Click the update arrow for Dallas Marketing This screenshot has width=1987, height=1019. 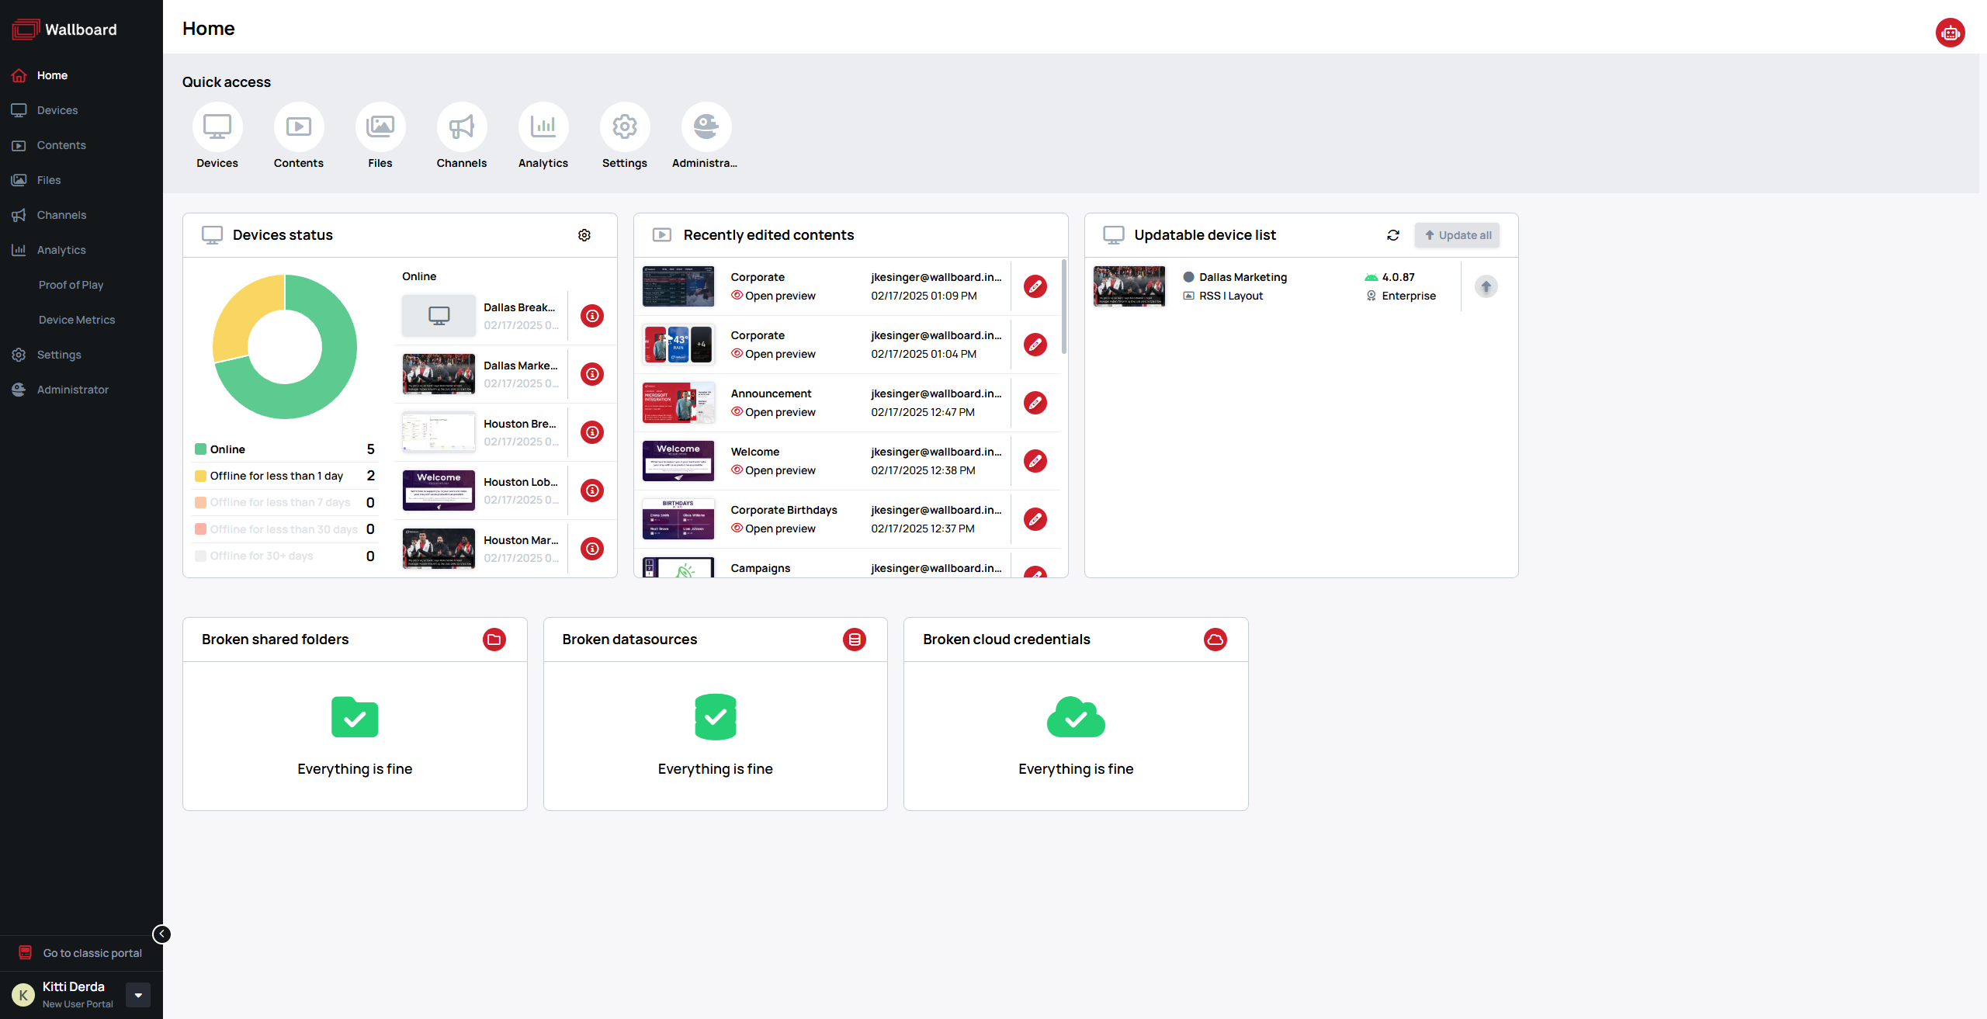coord(1486,286)
